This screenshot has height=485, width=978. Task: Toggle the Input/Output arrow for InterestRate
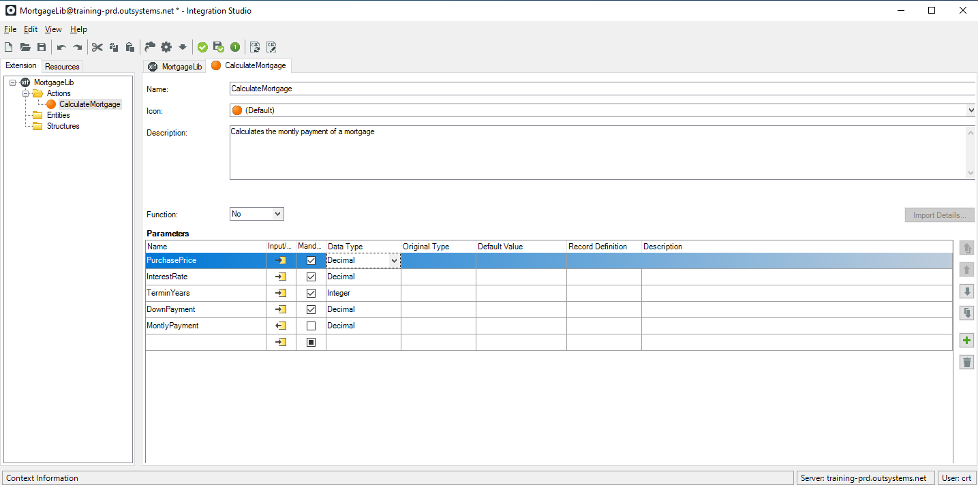point(281,277)
